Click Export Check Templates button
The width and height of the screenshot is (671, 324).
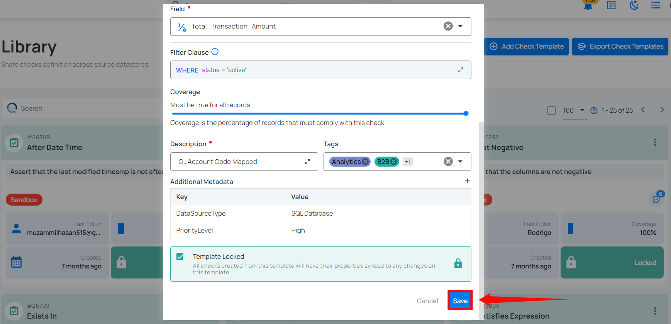pyautogui.click(x=620, y=46)
